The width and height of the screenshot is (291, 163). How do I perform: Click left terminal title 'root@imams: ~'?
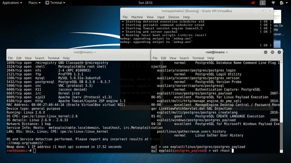85,53
